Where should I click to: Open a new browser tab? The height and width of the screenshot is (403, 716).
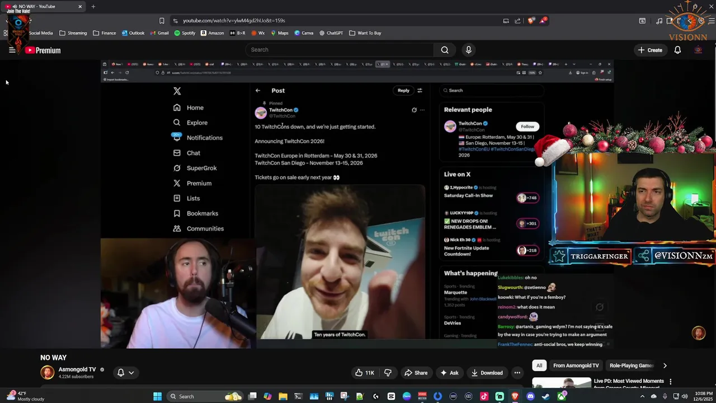pos(93,7)
